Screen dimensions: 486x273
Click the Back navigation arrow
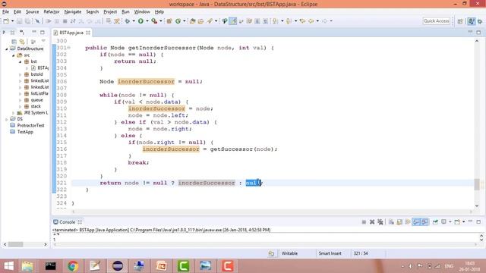pos(311,21)
